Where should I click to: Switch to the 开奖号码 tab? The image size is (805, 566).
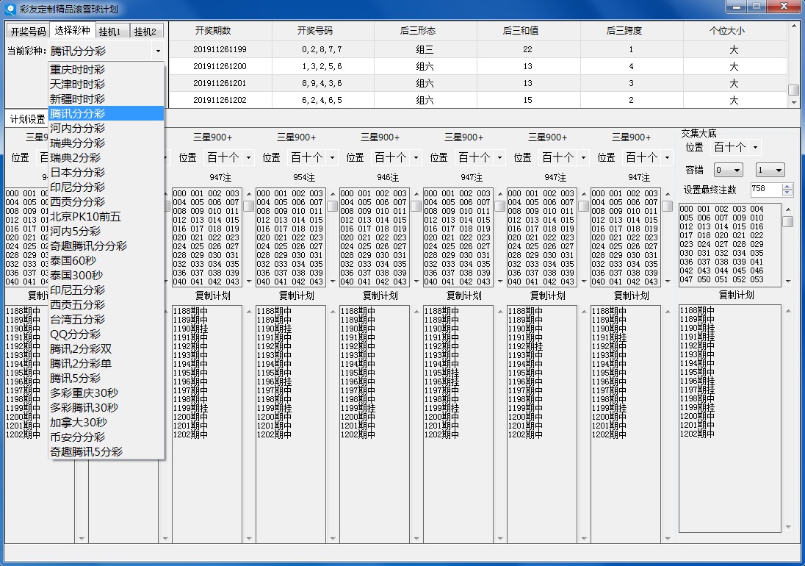[x=28, y=32]
